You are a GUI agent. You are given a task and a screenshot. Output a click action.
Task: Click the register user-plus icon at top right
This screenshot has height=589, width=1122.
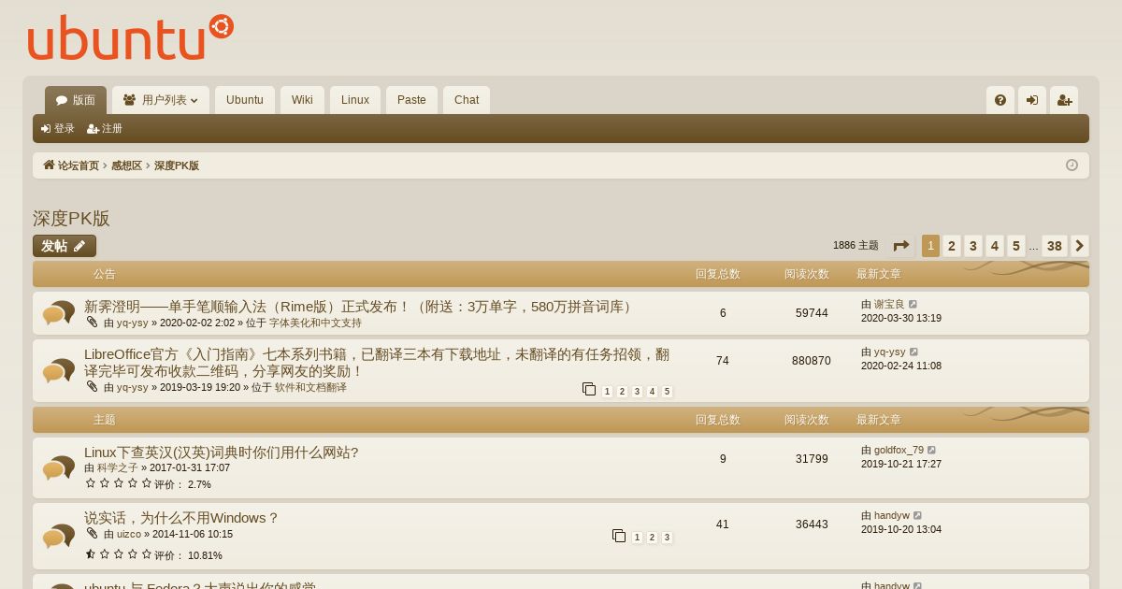coord(1064,100)
